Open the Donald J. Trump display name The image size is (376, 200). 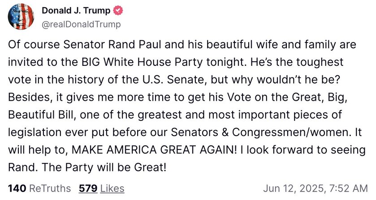tap(76, 11)
